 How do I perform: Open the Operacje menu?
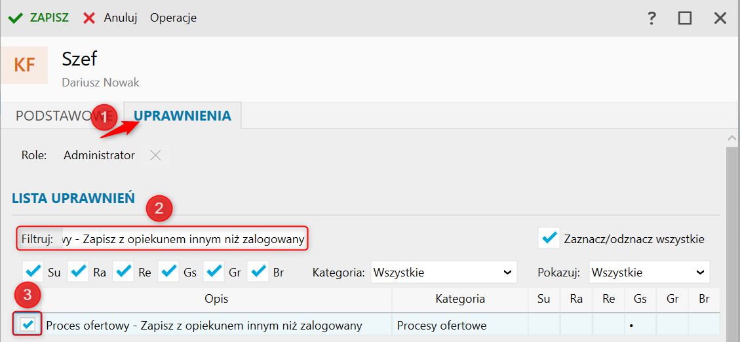pyautogui.click(x=173, y=18)
